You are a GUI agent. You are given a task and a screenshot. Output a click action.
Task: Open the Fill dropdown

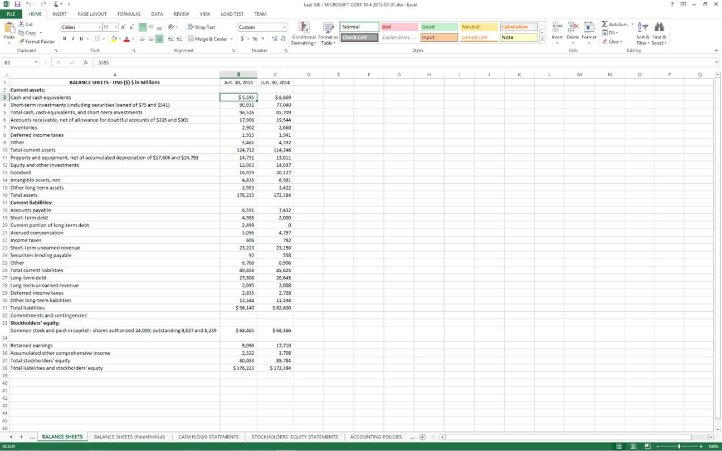point(611,33)
